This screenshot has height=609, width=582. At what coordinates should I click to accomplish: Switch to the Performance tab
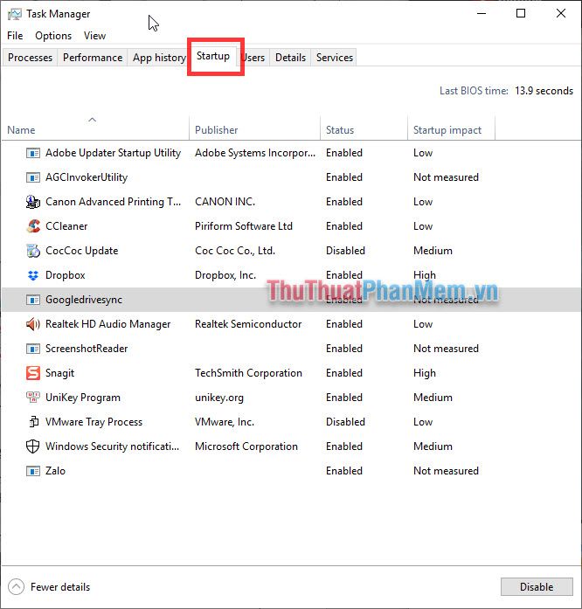click(x=93, y=58)
